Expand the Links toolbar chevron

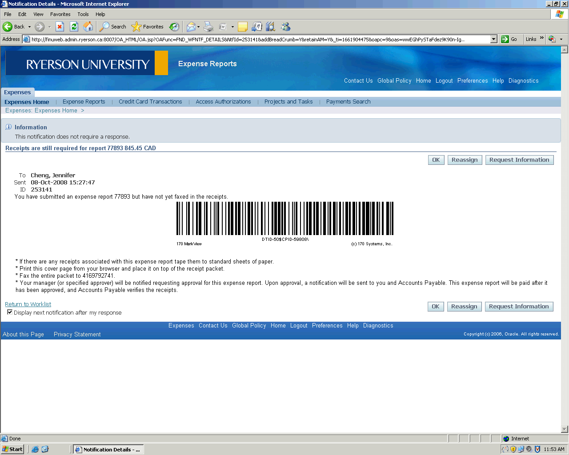tap(541, 39)
